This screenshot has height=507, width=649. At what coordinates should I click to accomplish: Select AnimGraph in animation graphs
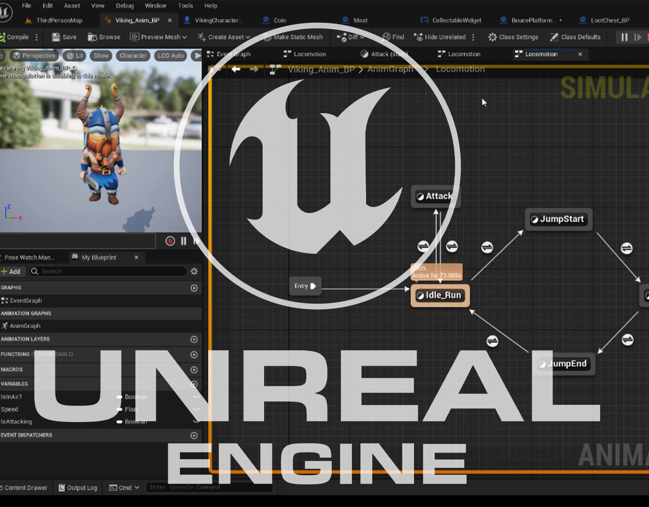click(x=21, y=326)
